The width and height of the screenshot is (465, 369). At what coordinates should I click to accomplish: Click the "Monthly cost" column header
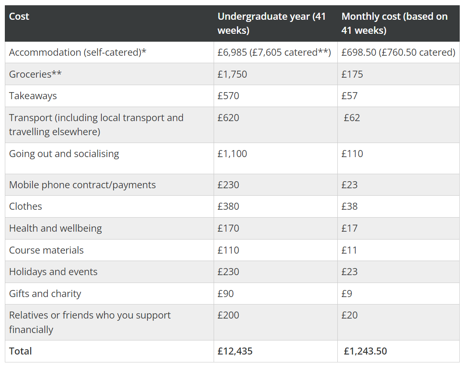(x=394, y=23)
